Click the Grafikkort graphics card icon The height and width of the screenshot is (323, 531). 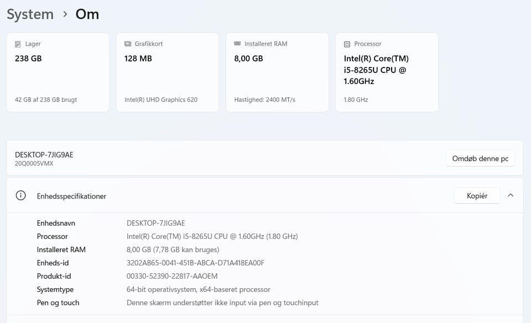128,44
